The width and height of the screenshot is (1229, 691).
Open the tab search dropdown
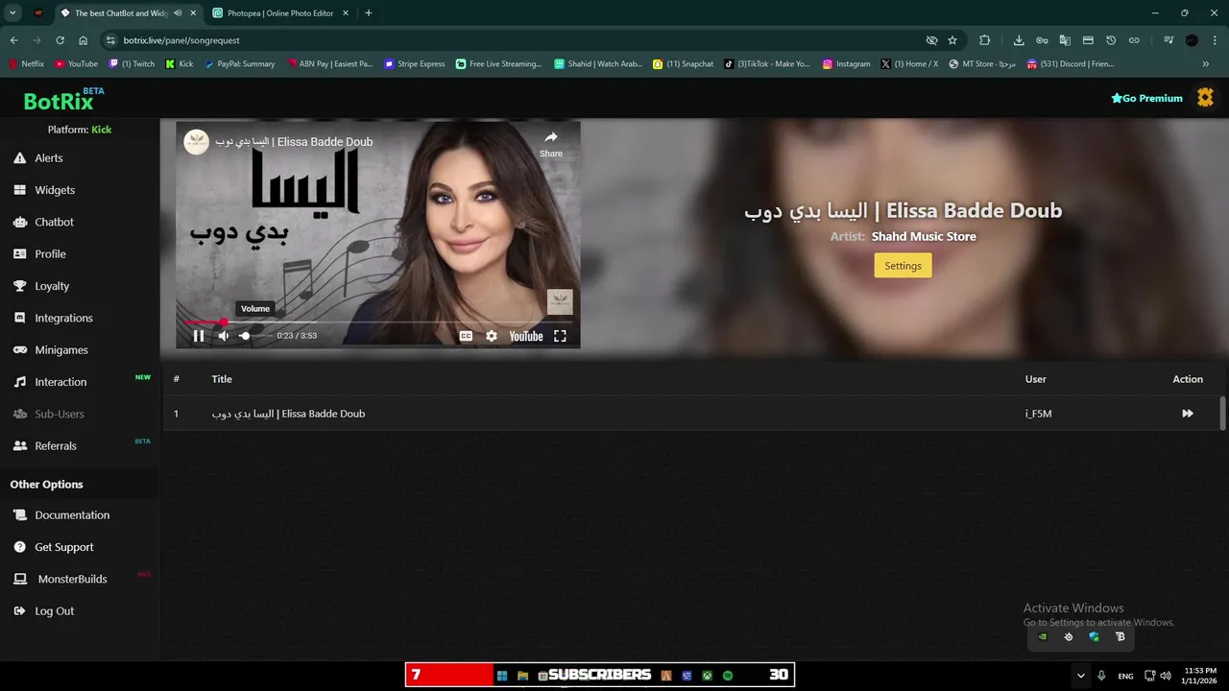(x=12, y=13)
